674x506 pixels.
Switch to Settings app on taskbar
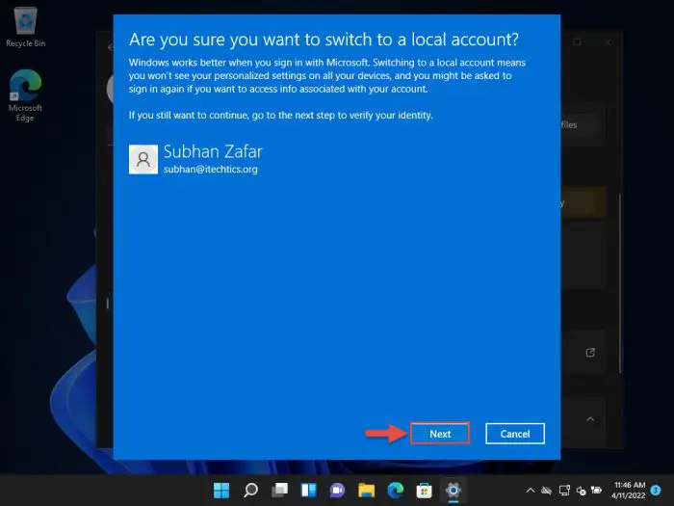click(x=453, y=490)
